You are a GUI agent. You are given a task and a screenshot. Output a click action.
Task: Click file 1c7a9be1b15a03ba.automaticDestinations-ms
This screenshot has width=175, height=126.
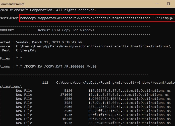[130, 103]
